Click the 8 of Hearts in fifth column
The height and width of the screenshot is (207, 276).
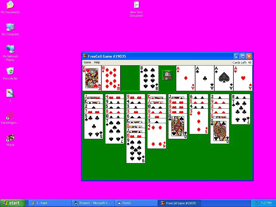tap(178, 101)
